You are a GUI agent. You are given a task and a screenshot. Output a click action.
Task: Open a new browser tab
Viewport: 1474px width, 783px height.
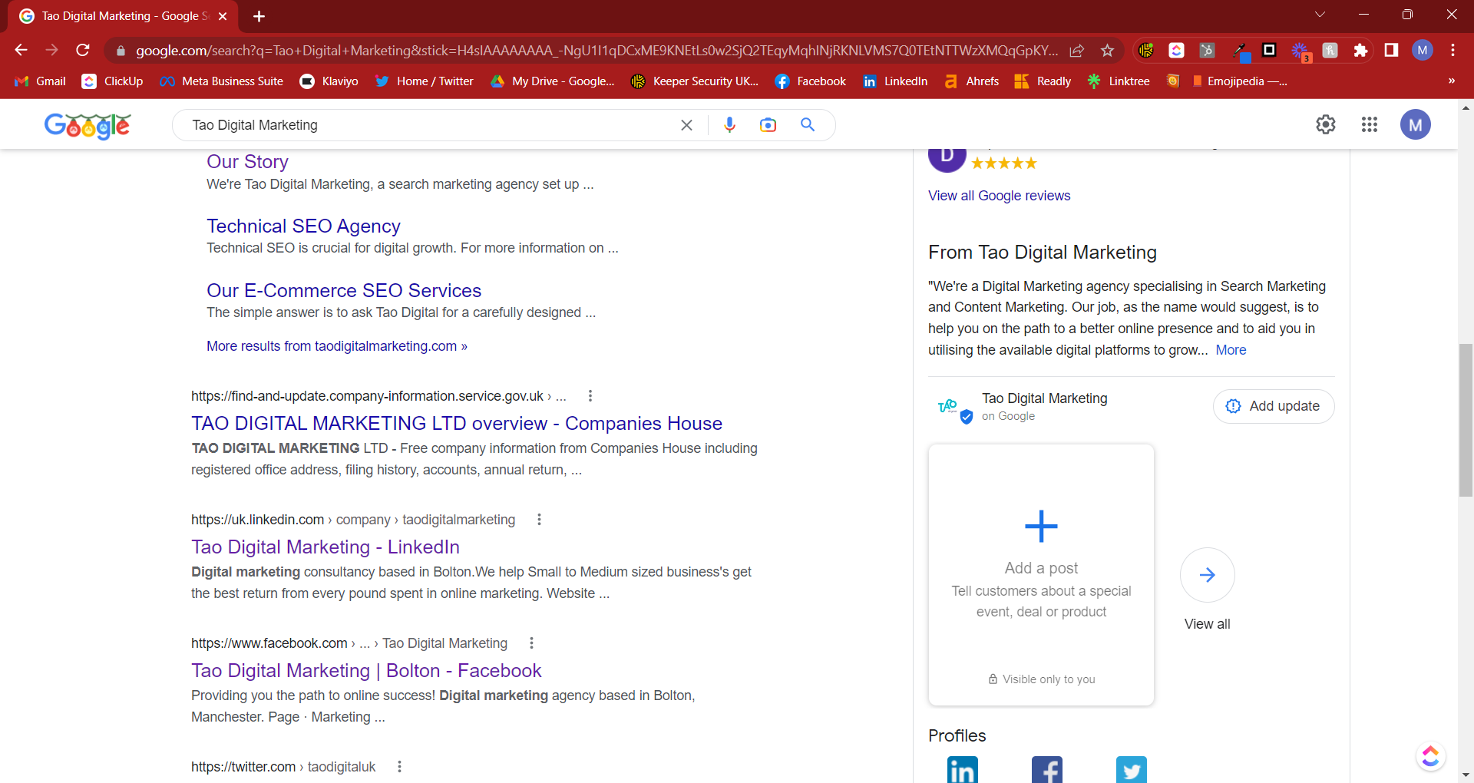pos(259,16)
